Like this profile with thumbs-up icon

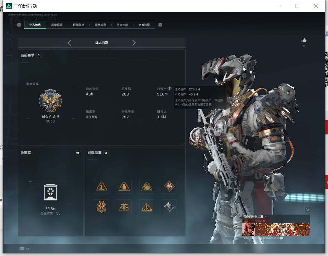[304, 40]
